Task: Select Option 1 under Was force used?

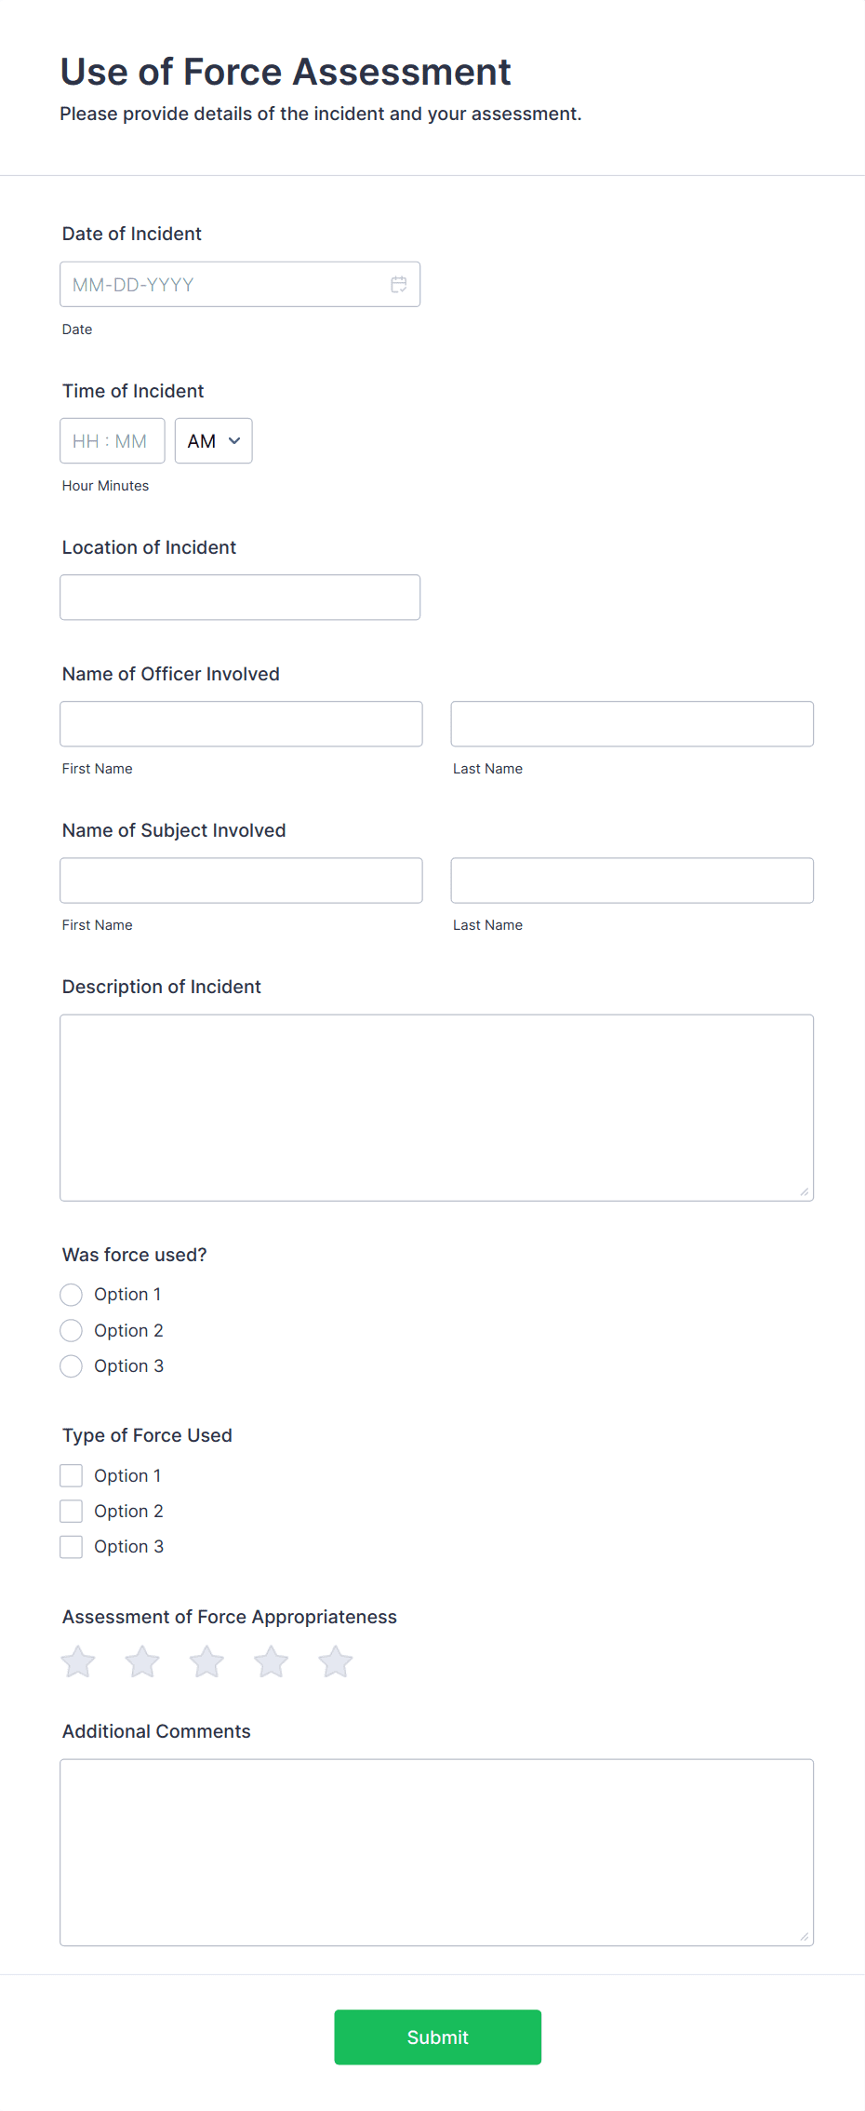Action: [x=71, y=1294]
